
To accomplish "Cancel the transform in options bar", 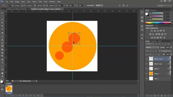I will (124, 5).
